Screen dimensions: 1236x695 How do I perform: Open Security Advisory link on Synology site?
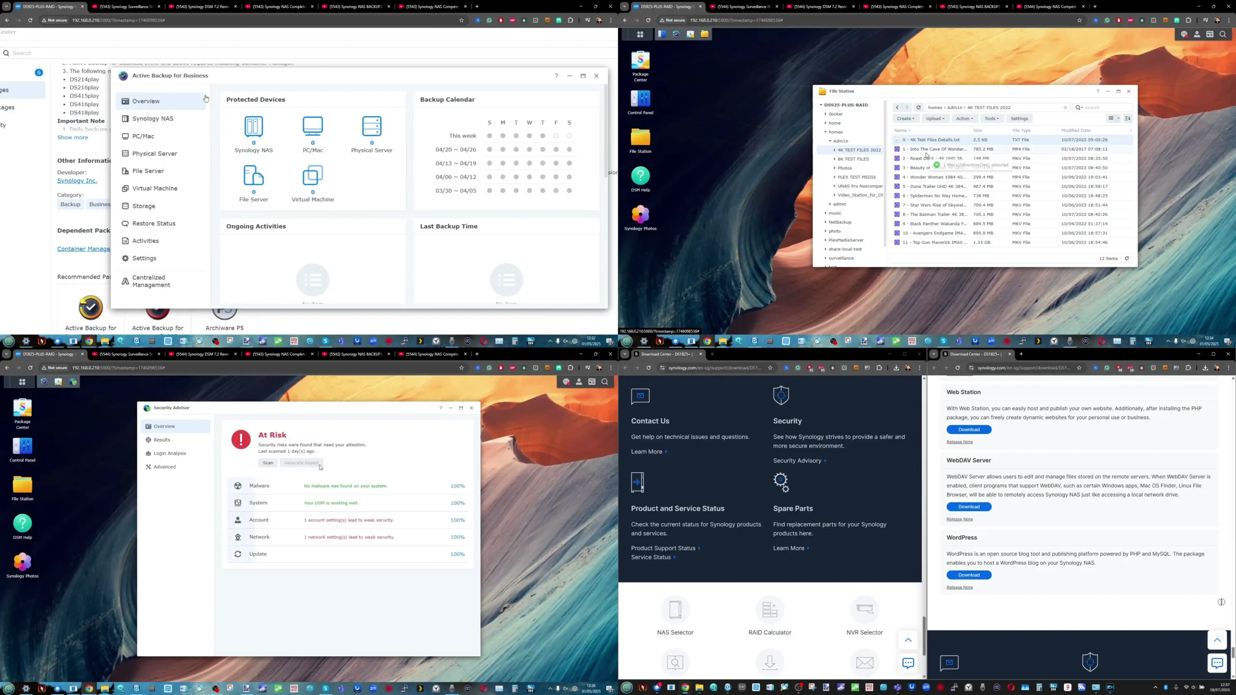pyautogui.click(x=800, y=460)
